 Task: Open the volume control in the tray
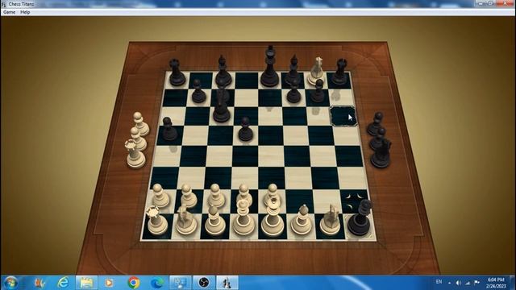459,283
